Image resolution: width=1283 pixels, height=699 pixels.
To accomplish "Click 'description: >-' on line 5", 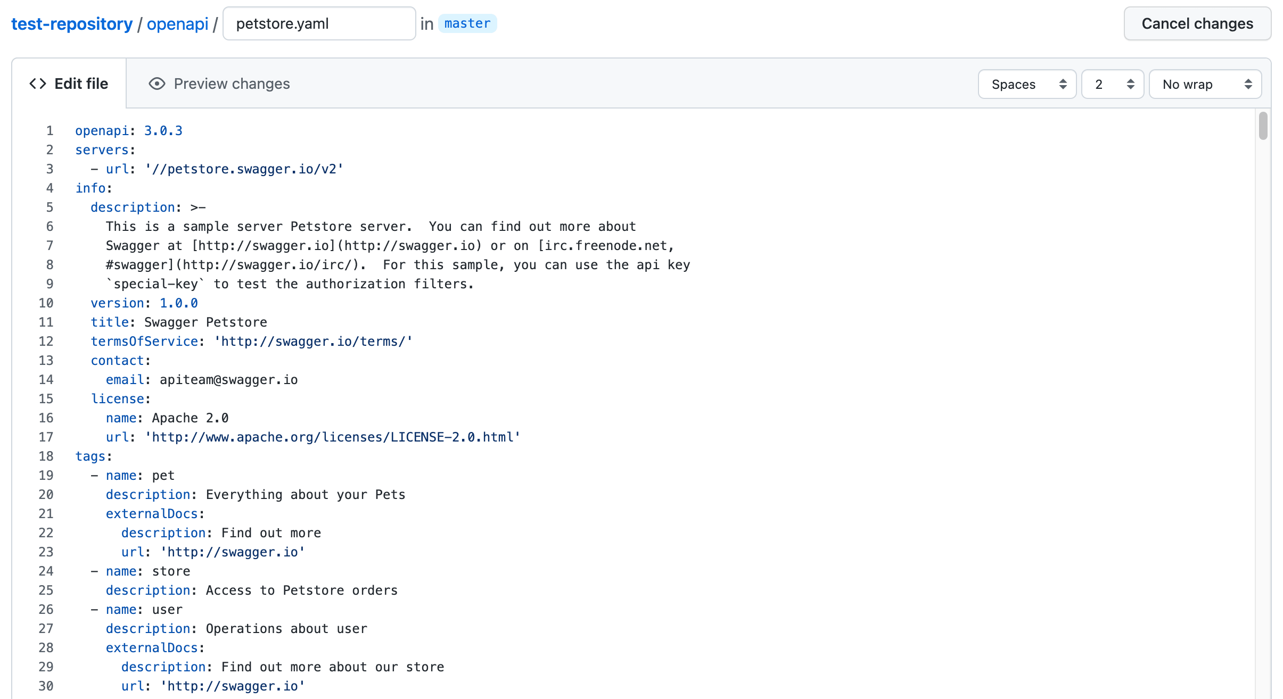I will (148, 207).
